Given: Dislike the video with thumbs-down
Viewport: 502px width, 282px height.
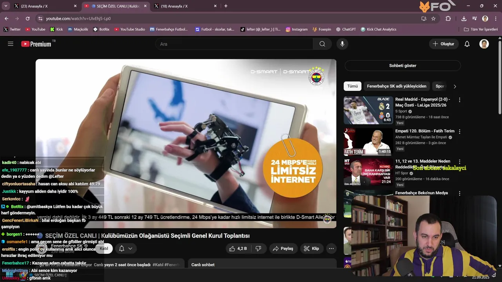Looking at the screenshot, I should [258, 248].
